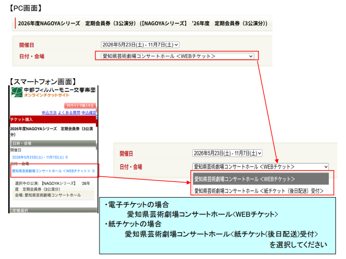Collapse the lower opened 日付・会場 dropdown

[x=261, y=166]
